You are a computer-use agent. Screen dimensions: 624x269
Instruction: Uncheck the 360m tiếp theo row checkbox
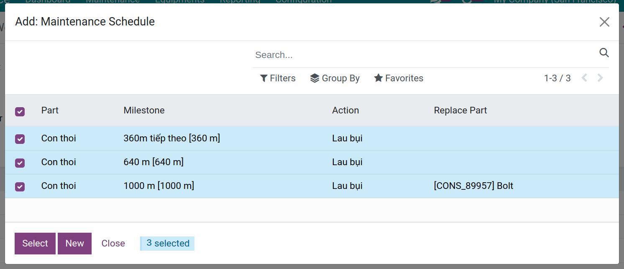tap(20, 139)
